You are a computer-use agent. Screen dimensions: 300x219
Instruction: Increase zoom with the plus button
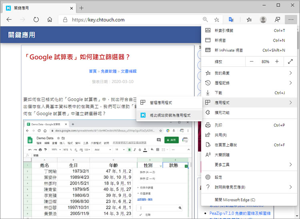pyautogui.click(x=277, y=62)
